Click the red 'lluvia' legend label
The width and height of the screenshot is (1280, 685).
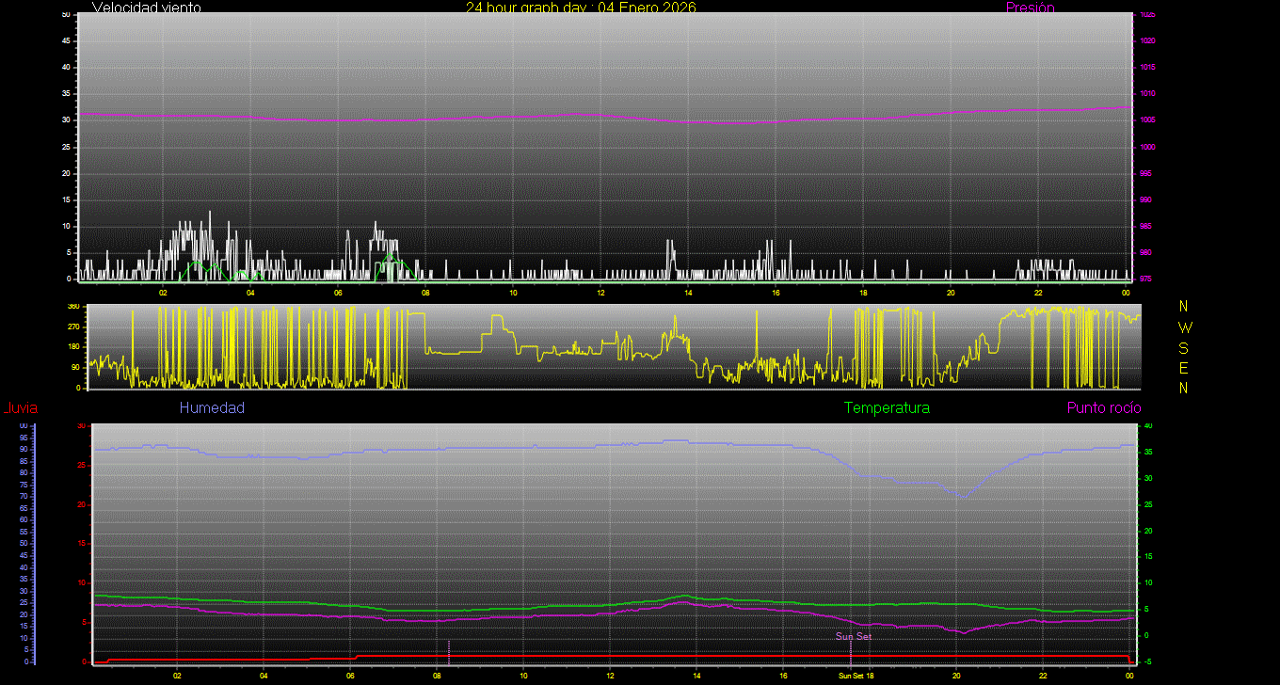pos(21,408)
